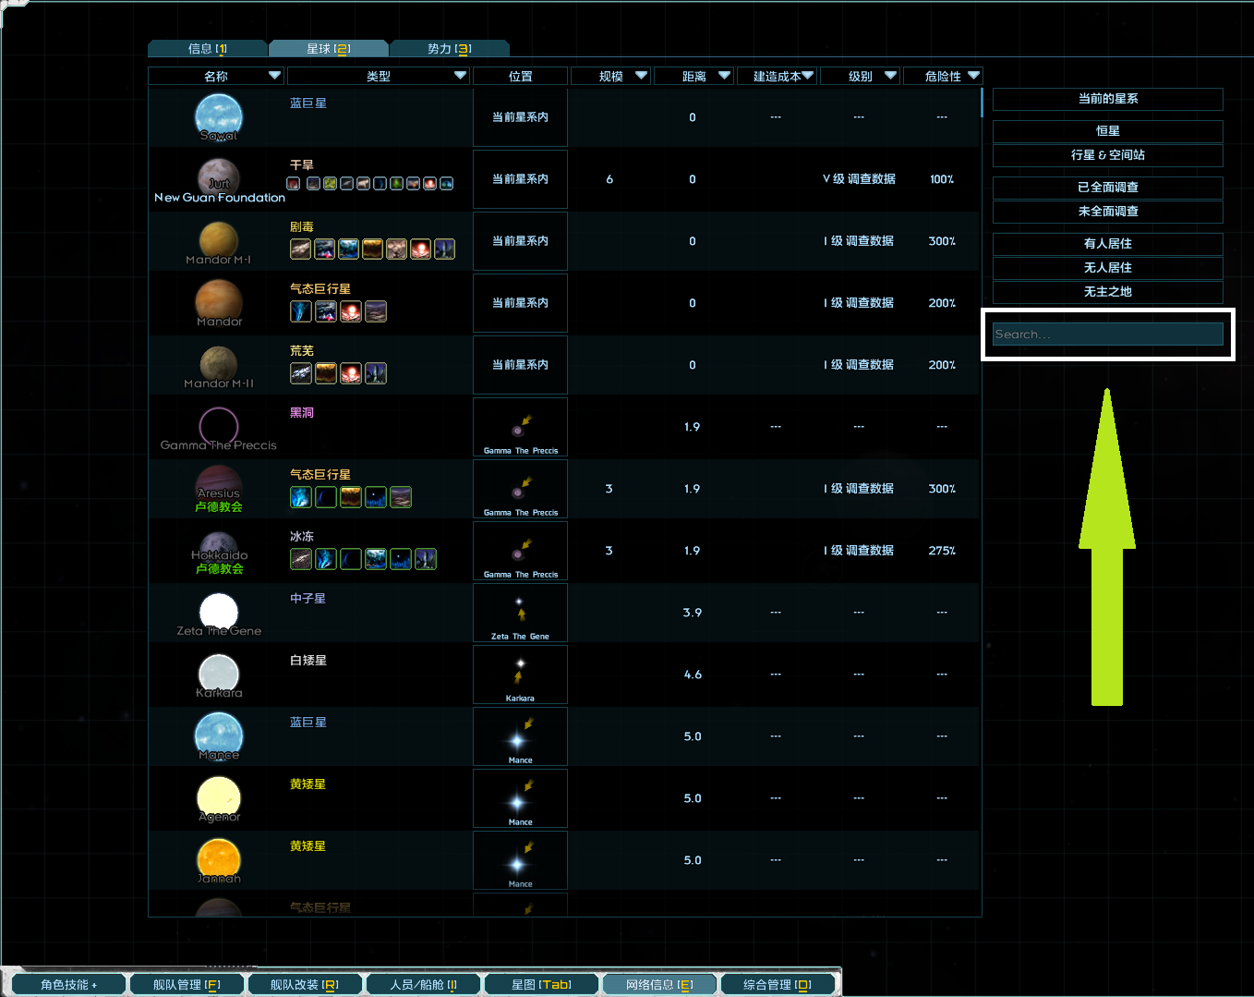Open the 信息 [1] tab

tap(210, 48)
